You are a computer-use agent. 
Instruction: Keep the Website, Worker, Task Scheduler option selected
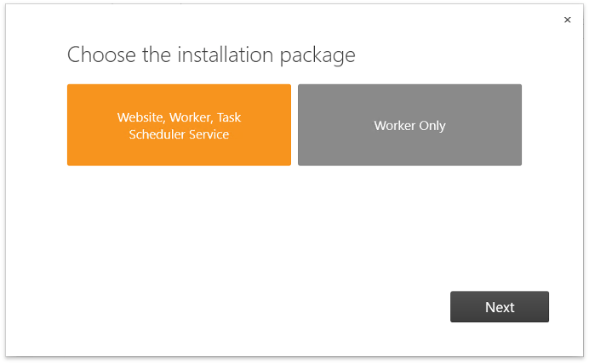[179, 125]
